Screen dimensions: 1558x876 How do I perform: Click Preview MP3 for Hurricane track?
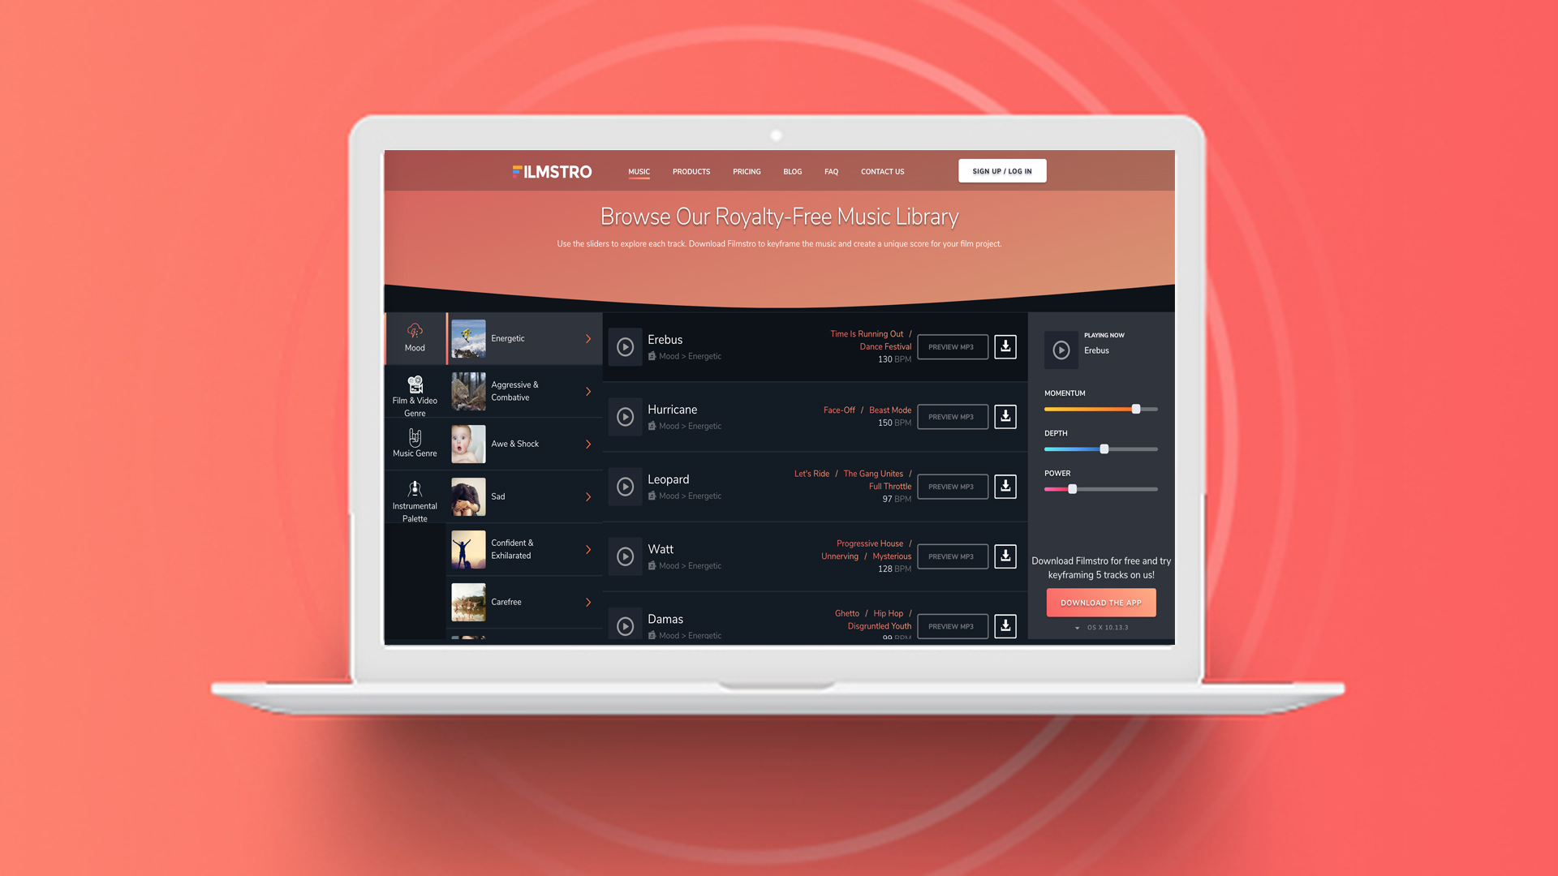[950, 416]
